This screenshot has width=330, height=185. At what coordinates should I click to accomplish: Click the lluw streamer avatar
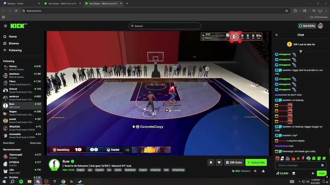(54, 164)
